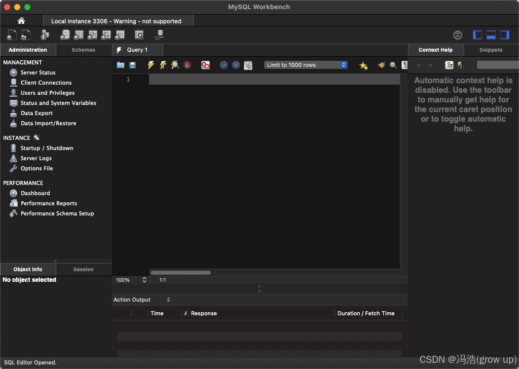Open Server Status in Management

point(38,72)
